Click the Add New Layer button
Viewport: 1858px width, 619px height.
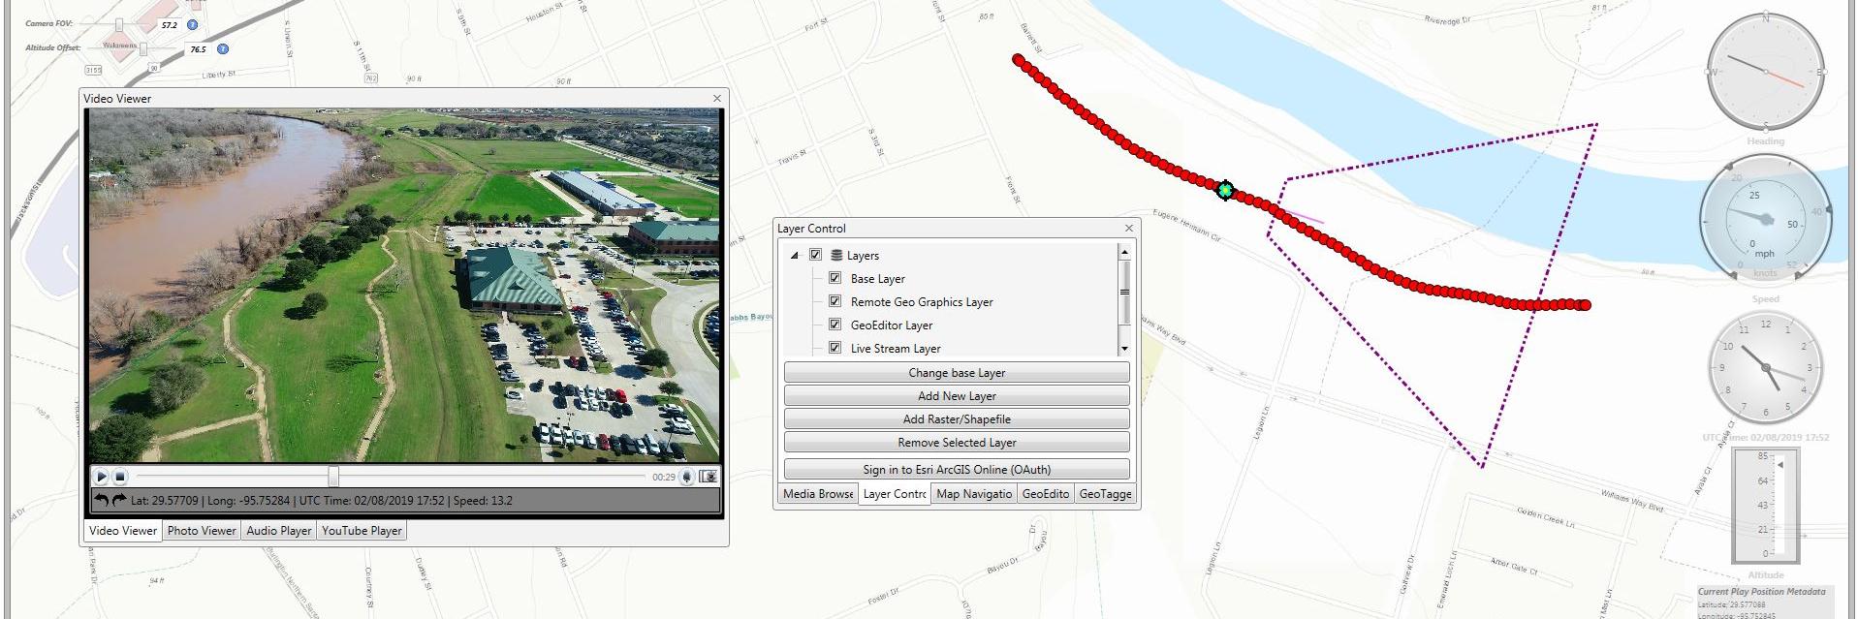tap(957, 396)
